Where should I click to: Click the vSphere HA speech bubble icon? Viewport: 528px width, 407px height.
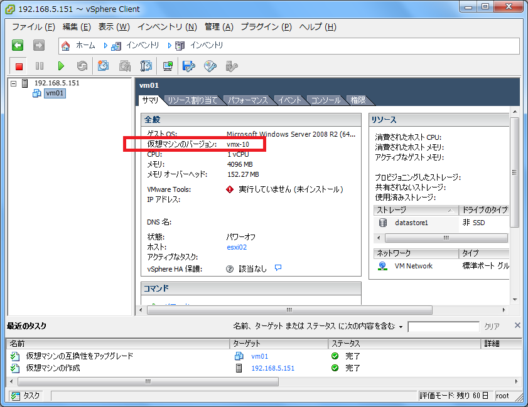tap(278, 268)
